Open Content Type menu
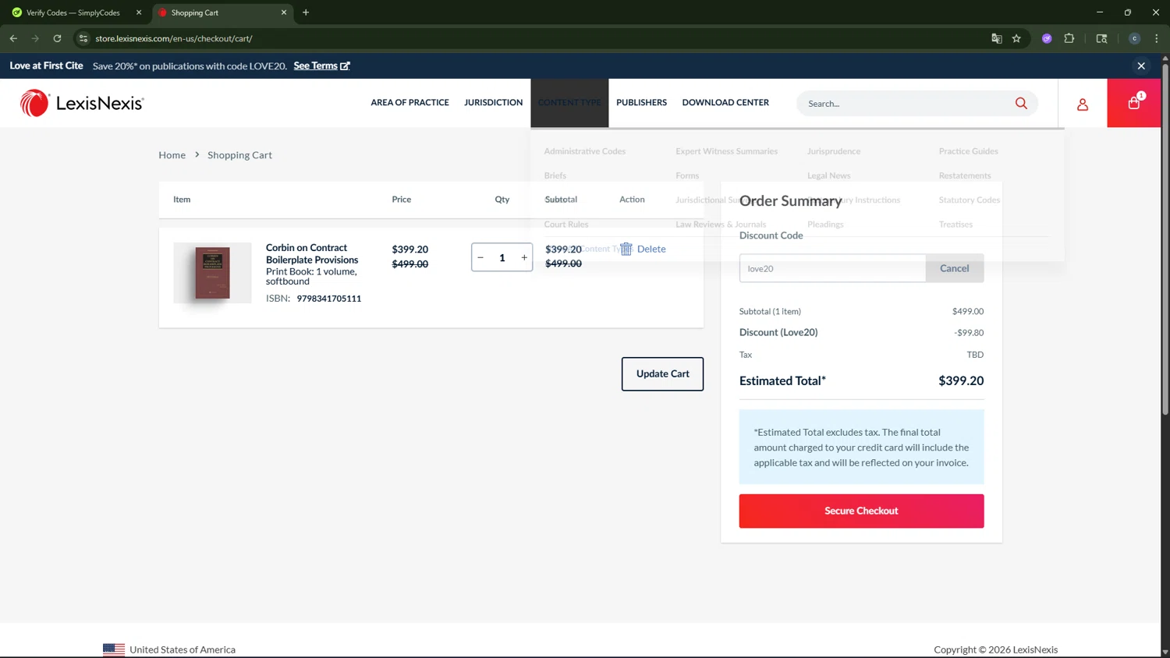The image size is (1170, 658). coord(569,102)
